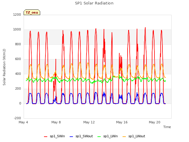189x142 pixels.
Task: Click the SP1 Solar Radiation chart title
Action: click(x=94, y=3)
